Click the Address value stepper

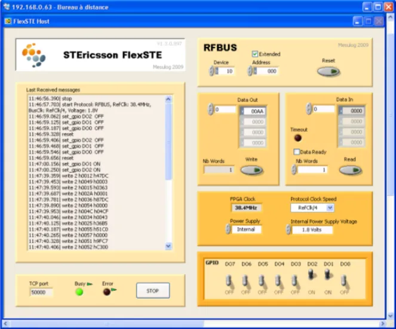click(250, 71)
